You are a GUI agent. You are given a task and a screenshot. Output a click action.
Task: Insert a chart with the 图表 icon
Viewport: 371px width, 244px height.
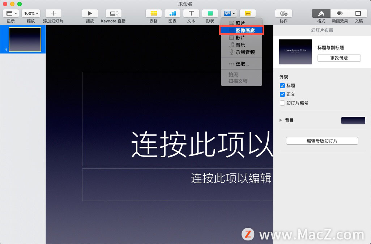click(x=172, y=13)
